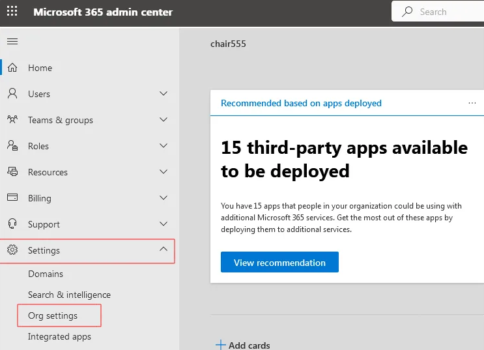Screen dimensions: 484x350
Task: Click the Roles icon in sidebar
Action: pos(12,146)
